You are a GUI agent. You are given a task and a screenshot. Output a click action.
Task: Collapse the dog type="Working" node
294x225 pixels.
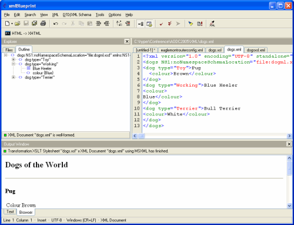coord(14,64)
